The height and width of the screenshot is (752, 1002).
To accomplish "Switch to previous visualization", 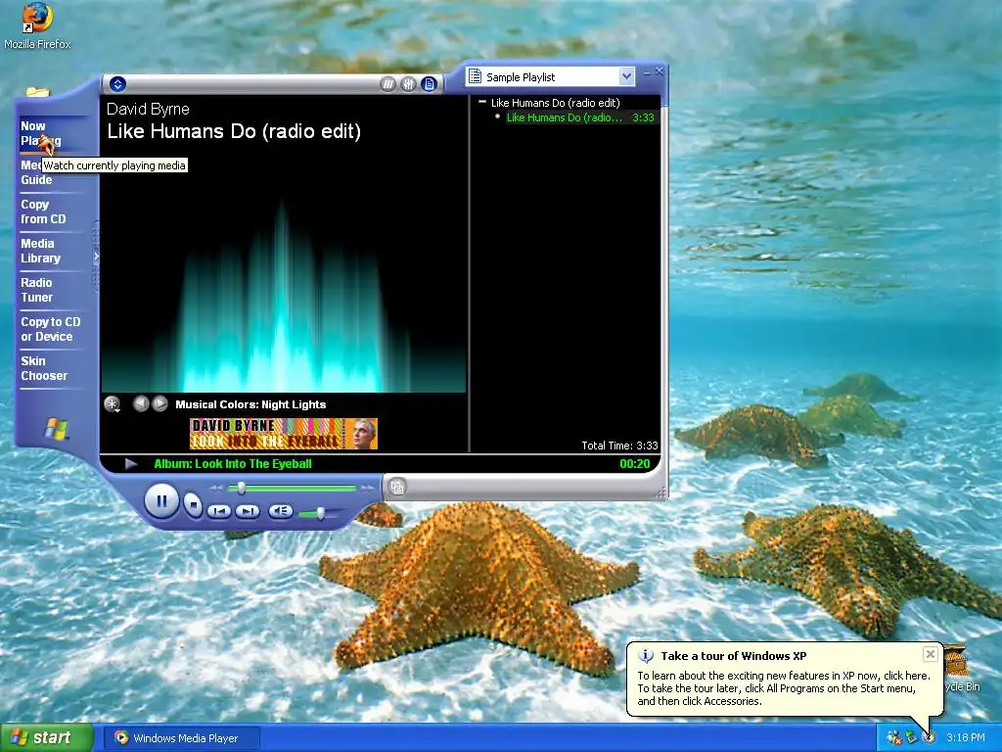I will pos(141,403).
